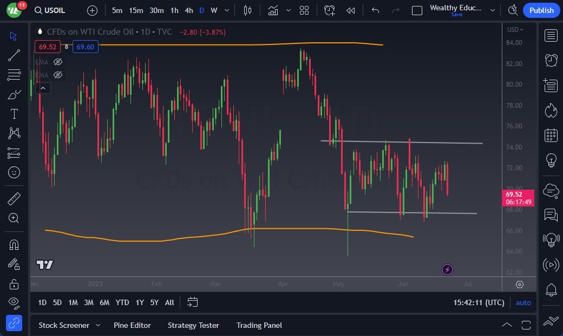Open the Strategy Tester tab
The image size is (563, 336).
(x=193, y=325)
